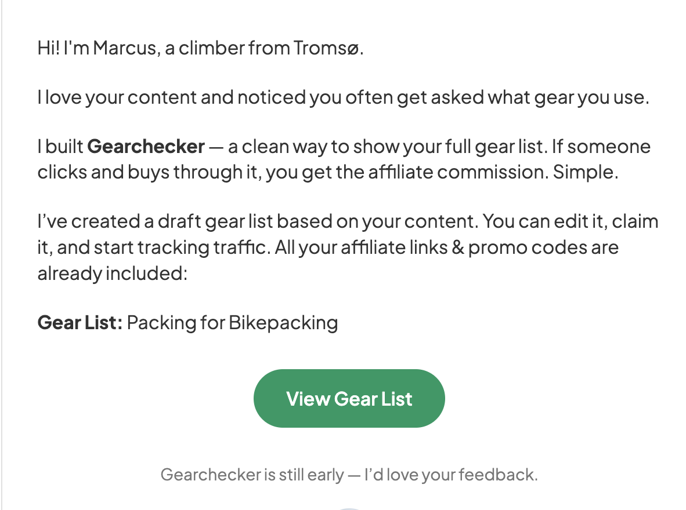This screenshot has height=510, width=686.
Task: Click the word Tromsø
Action: (328, 48)
